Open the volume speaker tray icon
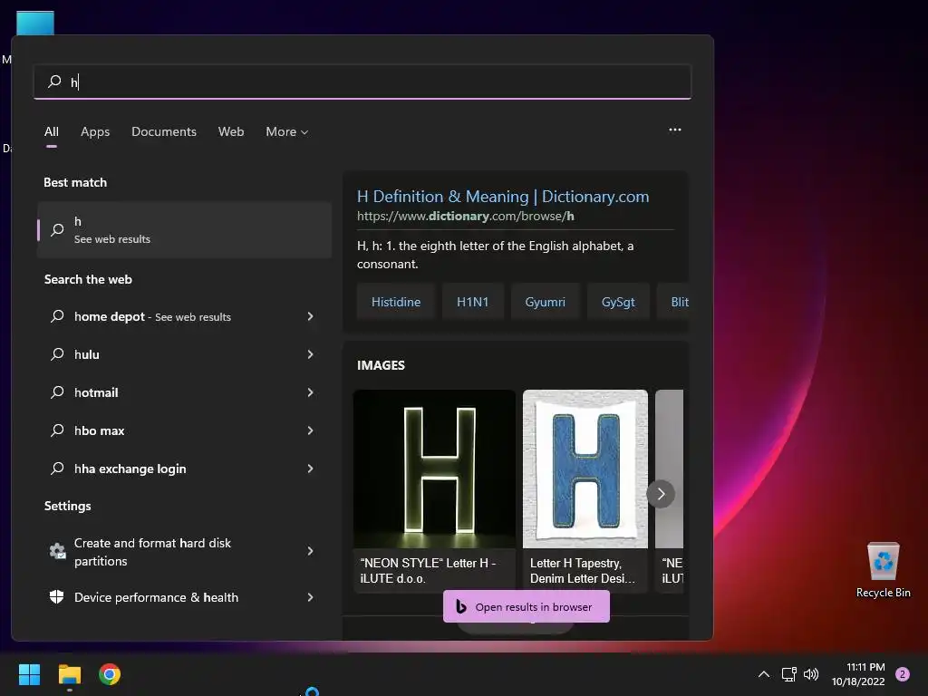Viewport: 928px width, 696px height. click(811, 674)
